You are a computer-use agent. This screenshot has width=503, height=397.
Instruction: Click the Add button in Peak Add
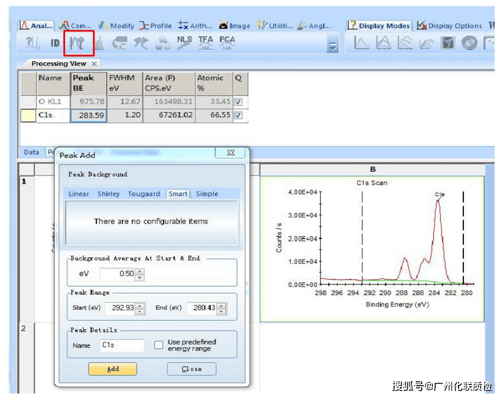click(x=113, y=369)
